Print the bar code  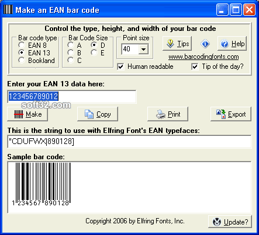(x=168, y=114)
